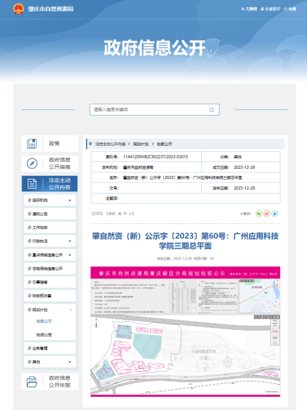
Task: Share the page to QQ
Action: point(274,213)
